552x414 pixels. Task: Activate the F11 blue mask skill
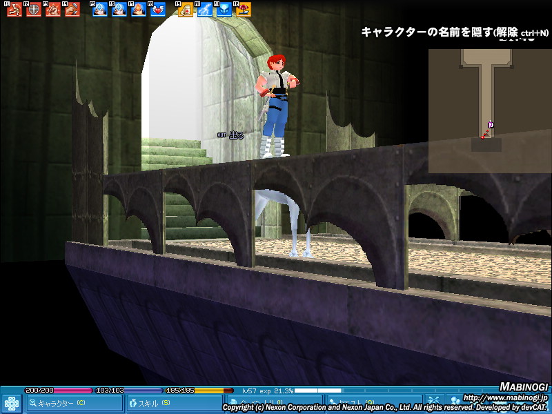tap(224, 10)
